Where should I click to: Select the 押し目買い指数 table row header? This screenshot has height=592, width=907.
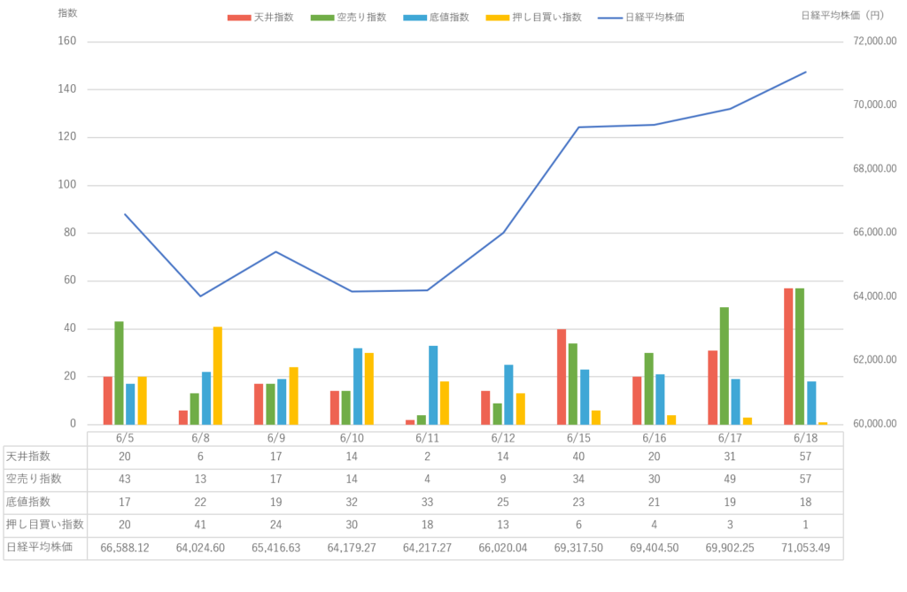click(45, 525)
